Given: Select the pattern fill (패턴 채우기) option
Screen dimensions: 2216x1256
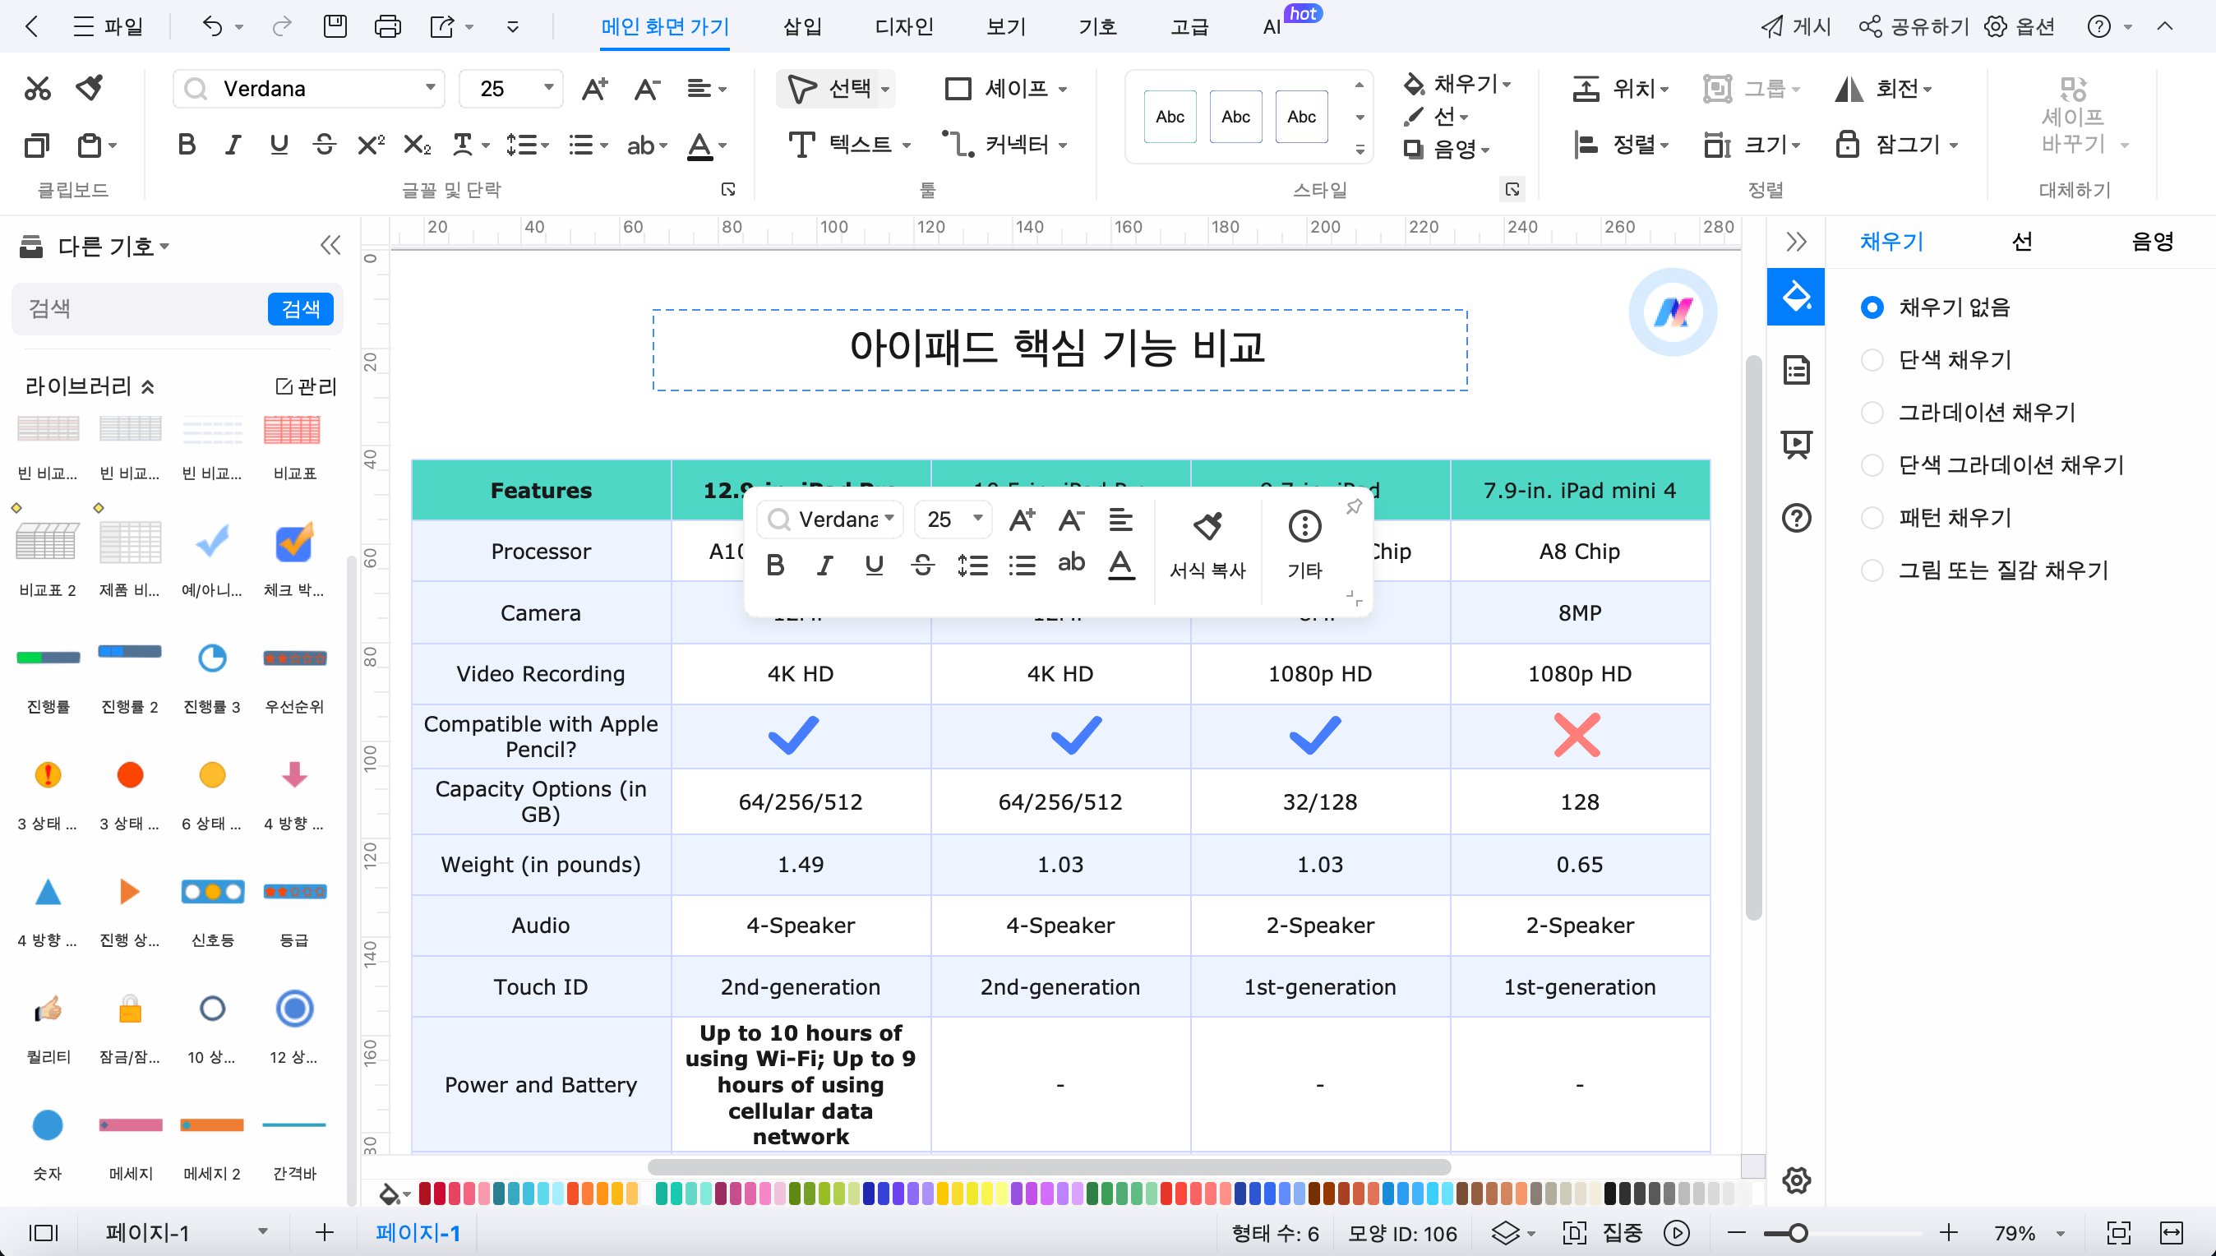Looking at the screenshot, I should [x=1872, y=518].
